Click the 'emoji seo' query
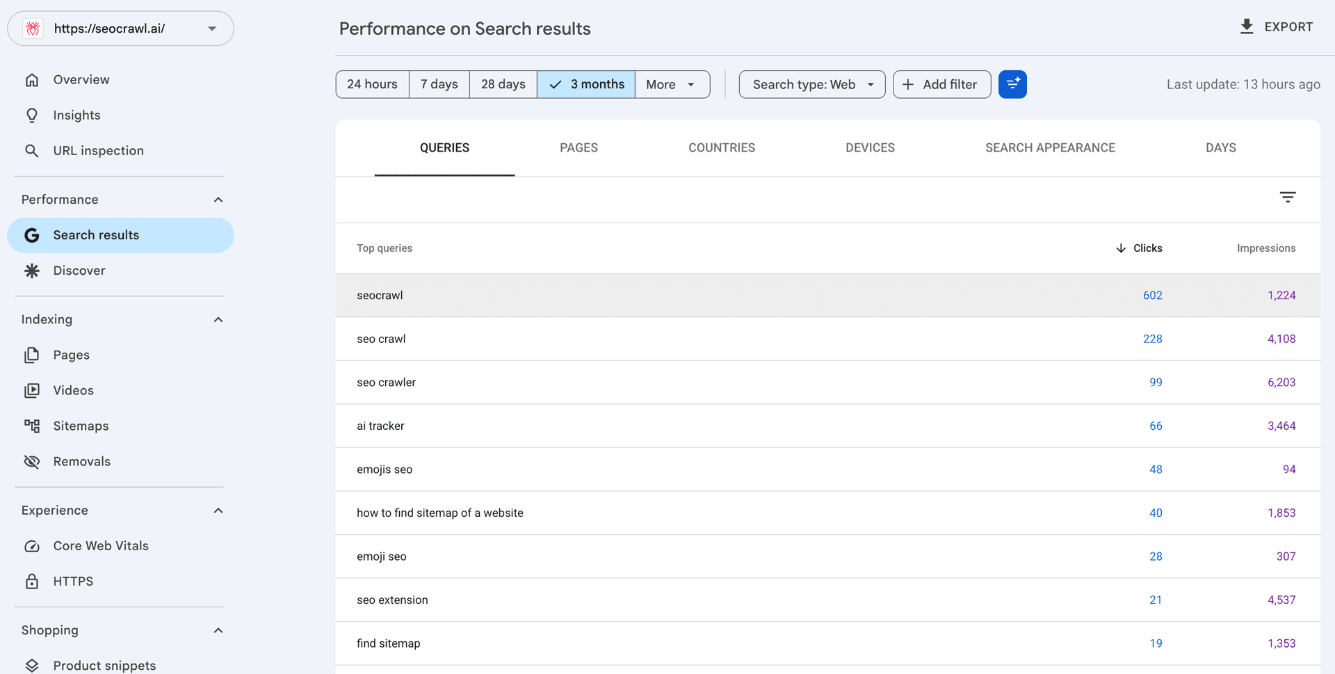This screenshot has height=674, width=1335. click(382, 556)
